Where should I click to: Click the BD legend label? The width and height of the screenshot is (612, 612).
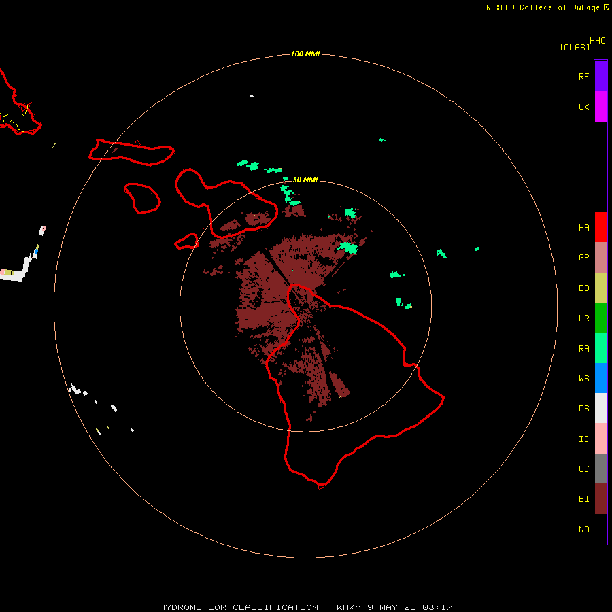pos(583,288)
